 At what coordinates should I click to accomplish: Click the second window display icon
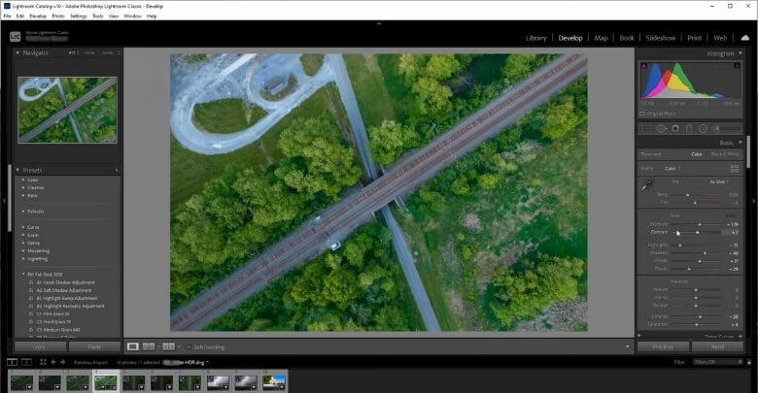tap(27, 362)
